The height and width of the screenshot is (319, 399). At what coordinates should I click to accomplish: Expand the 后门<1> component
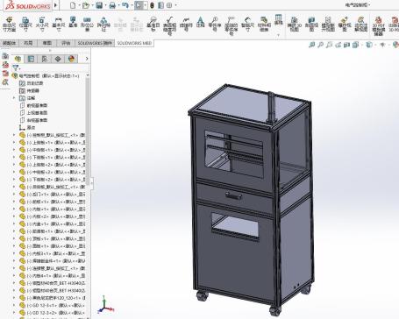coord(14,195)
